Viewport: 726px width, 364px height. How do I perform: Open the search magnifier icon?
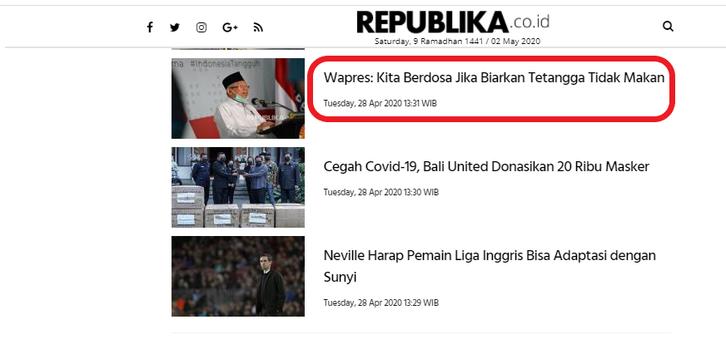coord(668,27)
